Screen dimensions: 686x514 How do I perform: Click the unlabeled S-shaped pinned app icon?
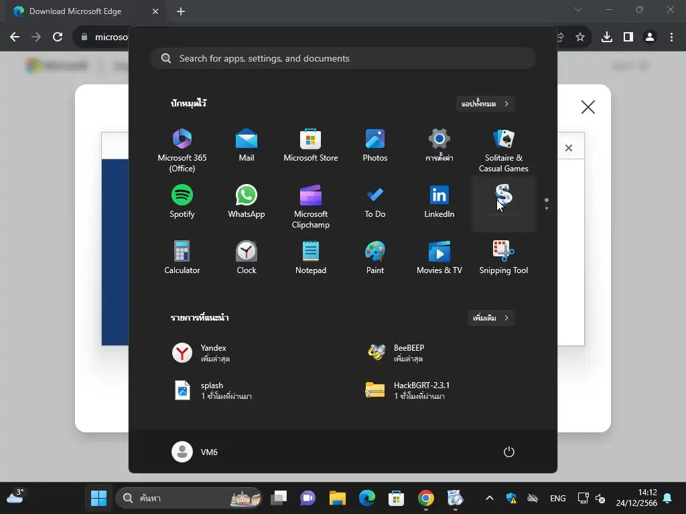point(504,195)
